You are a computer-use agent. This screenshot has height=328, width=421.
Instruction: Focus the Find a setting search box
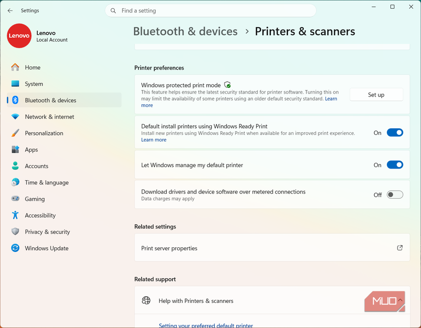(x=210, y=11)
